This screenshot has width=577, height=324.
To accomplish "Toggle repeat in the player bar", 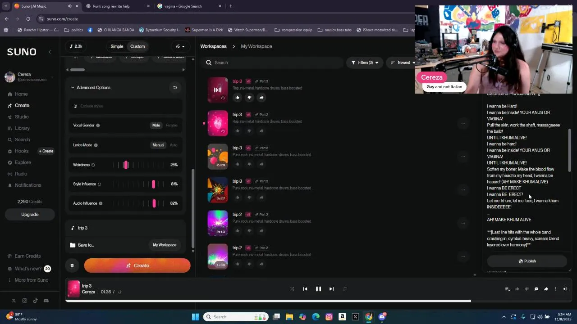I will point(345,289).
